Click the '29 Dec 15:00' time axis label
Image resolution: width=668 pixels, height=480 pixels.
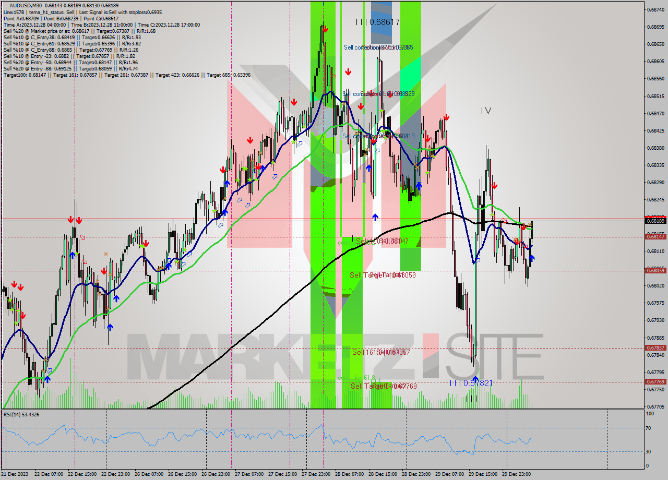pyautogui.click(x=484, y=474)
